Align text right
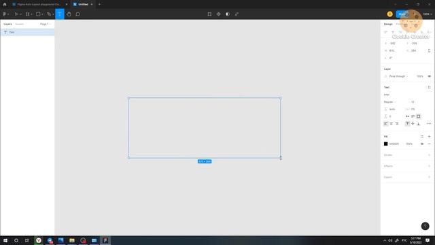The height and width of the screenshot is (245, 435). [397, 124]
